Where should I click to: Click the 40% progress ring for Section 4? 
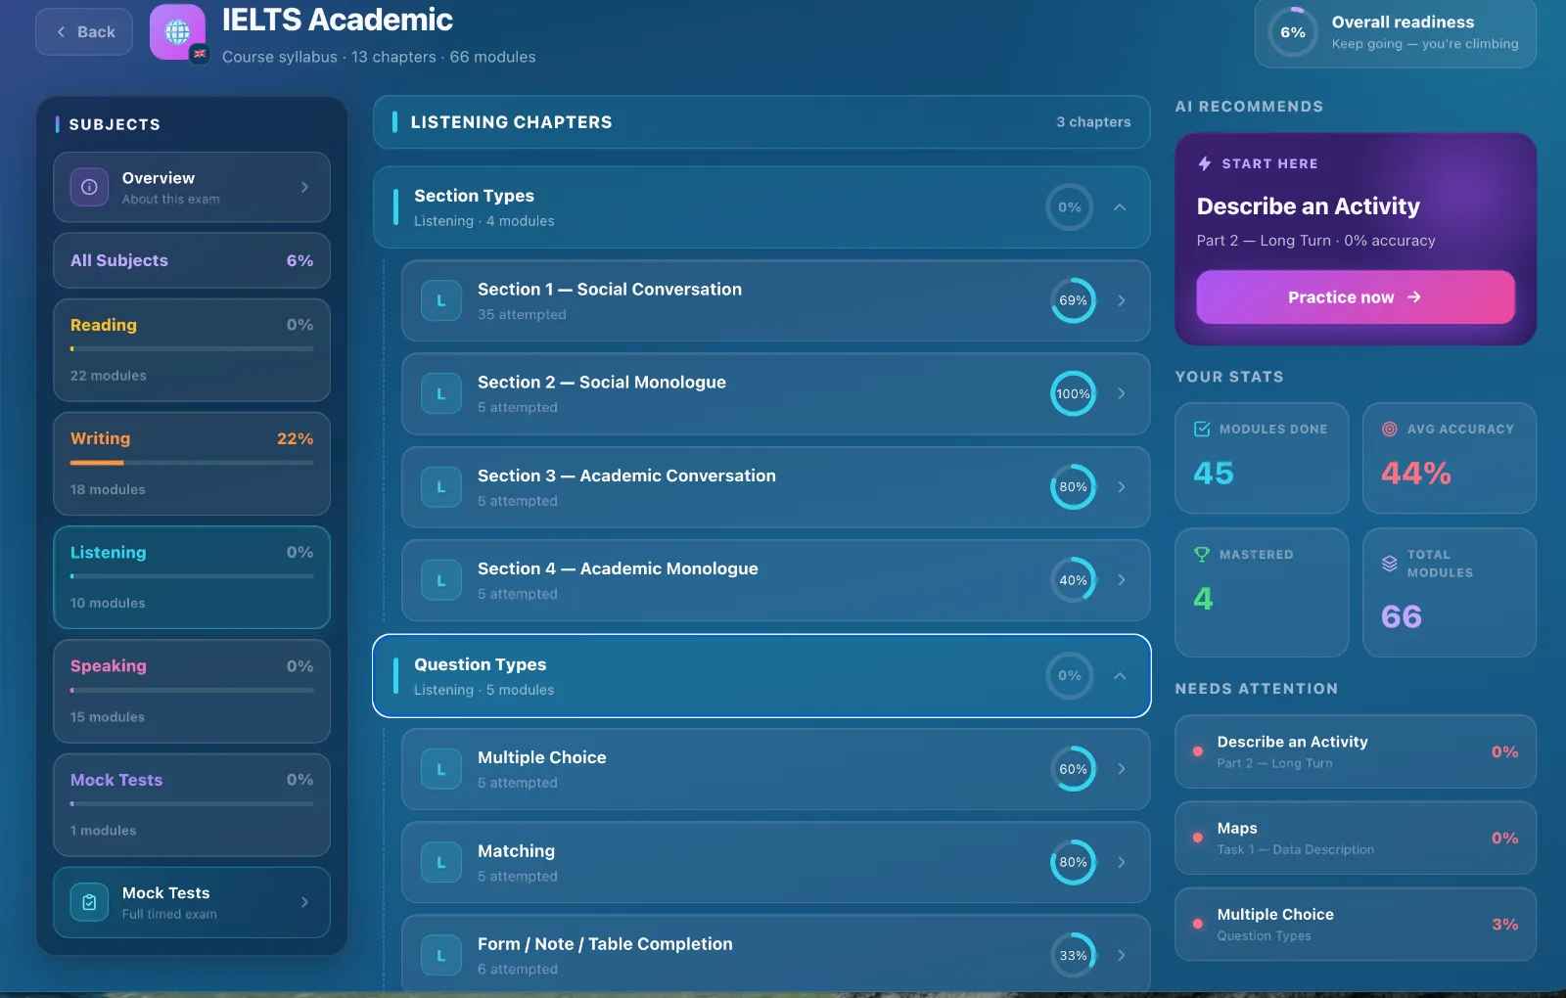point(1074,580)
